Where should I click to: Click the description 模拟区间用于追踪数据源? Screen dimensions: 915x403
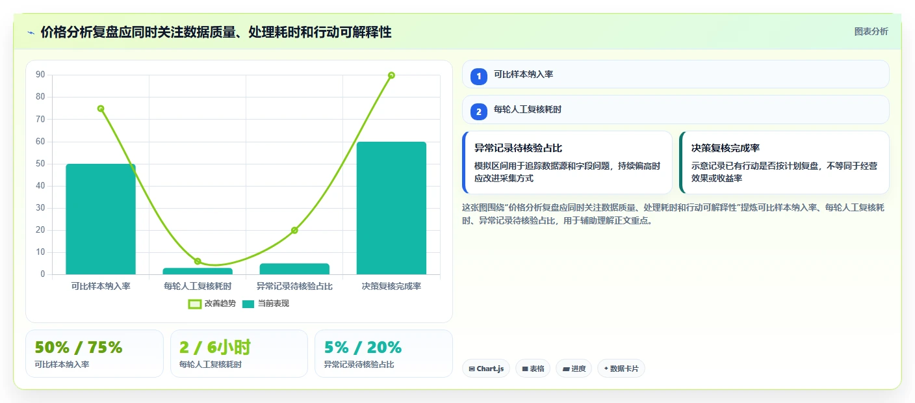coord(568,172)
